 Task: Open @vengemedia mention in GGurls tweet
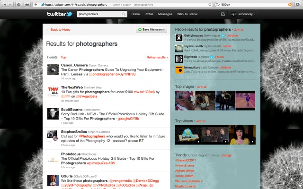pyautogui.click(x=121, y=180)
